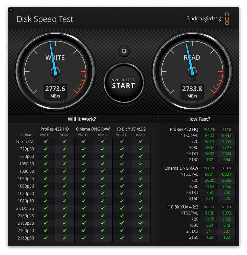Click 2K DCI 25 ProRes 422 HQ read checkmark
This screenshot has width=247, height=255.
64,208
